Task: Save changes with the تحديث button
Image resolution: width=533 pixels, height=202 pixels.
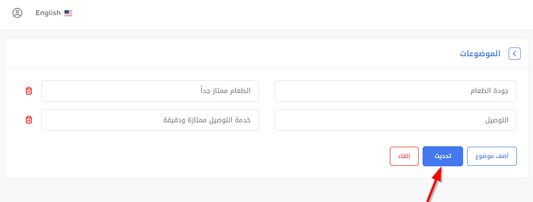Action: tap(443, 157)
